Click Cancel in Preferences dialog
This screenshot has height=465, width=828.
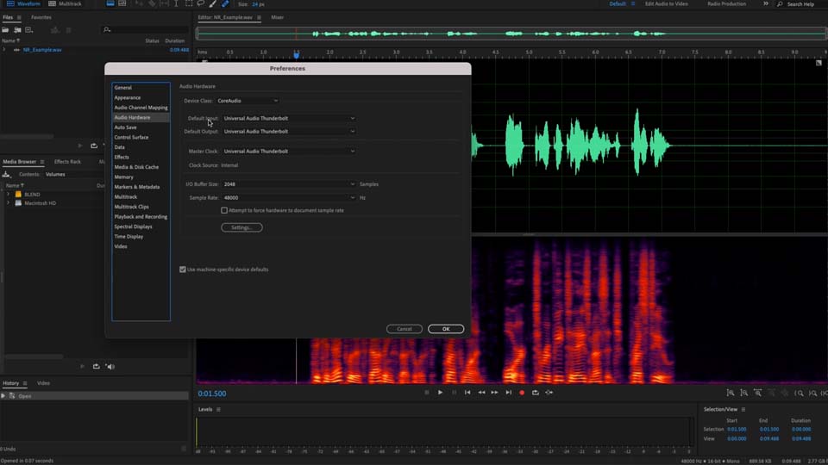click(x=405, y=329)
